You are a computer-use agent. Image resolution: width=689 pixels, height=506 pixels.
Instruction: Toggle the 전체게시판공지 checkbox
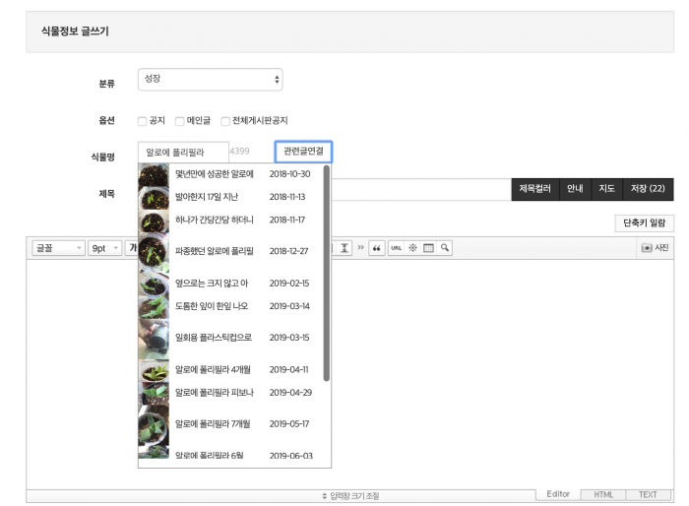coord(225,121)
